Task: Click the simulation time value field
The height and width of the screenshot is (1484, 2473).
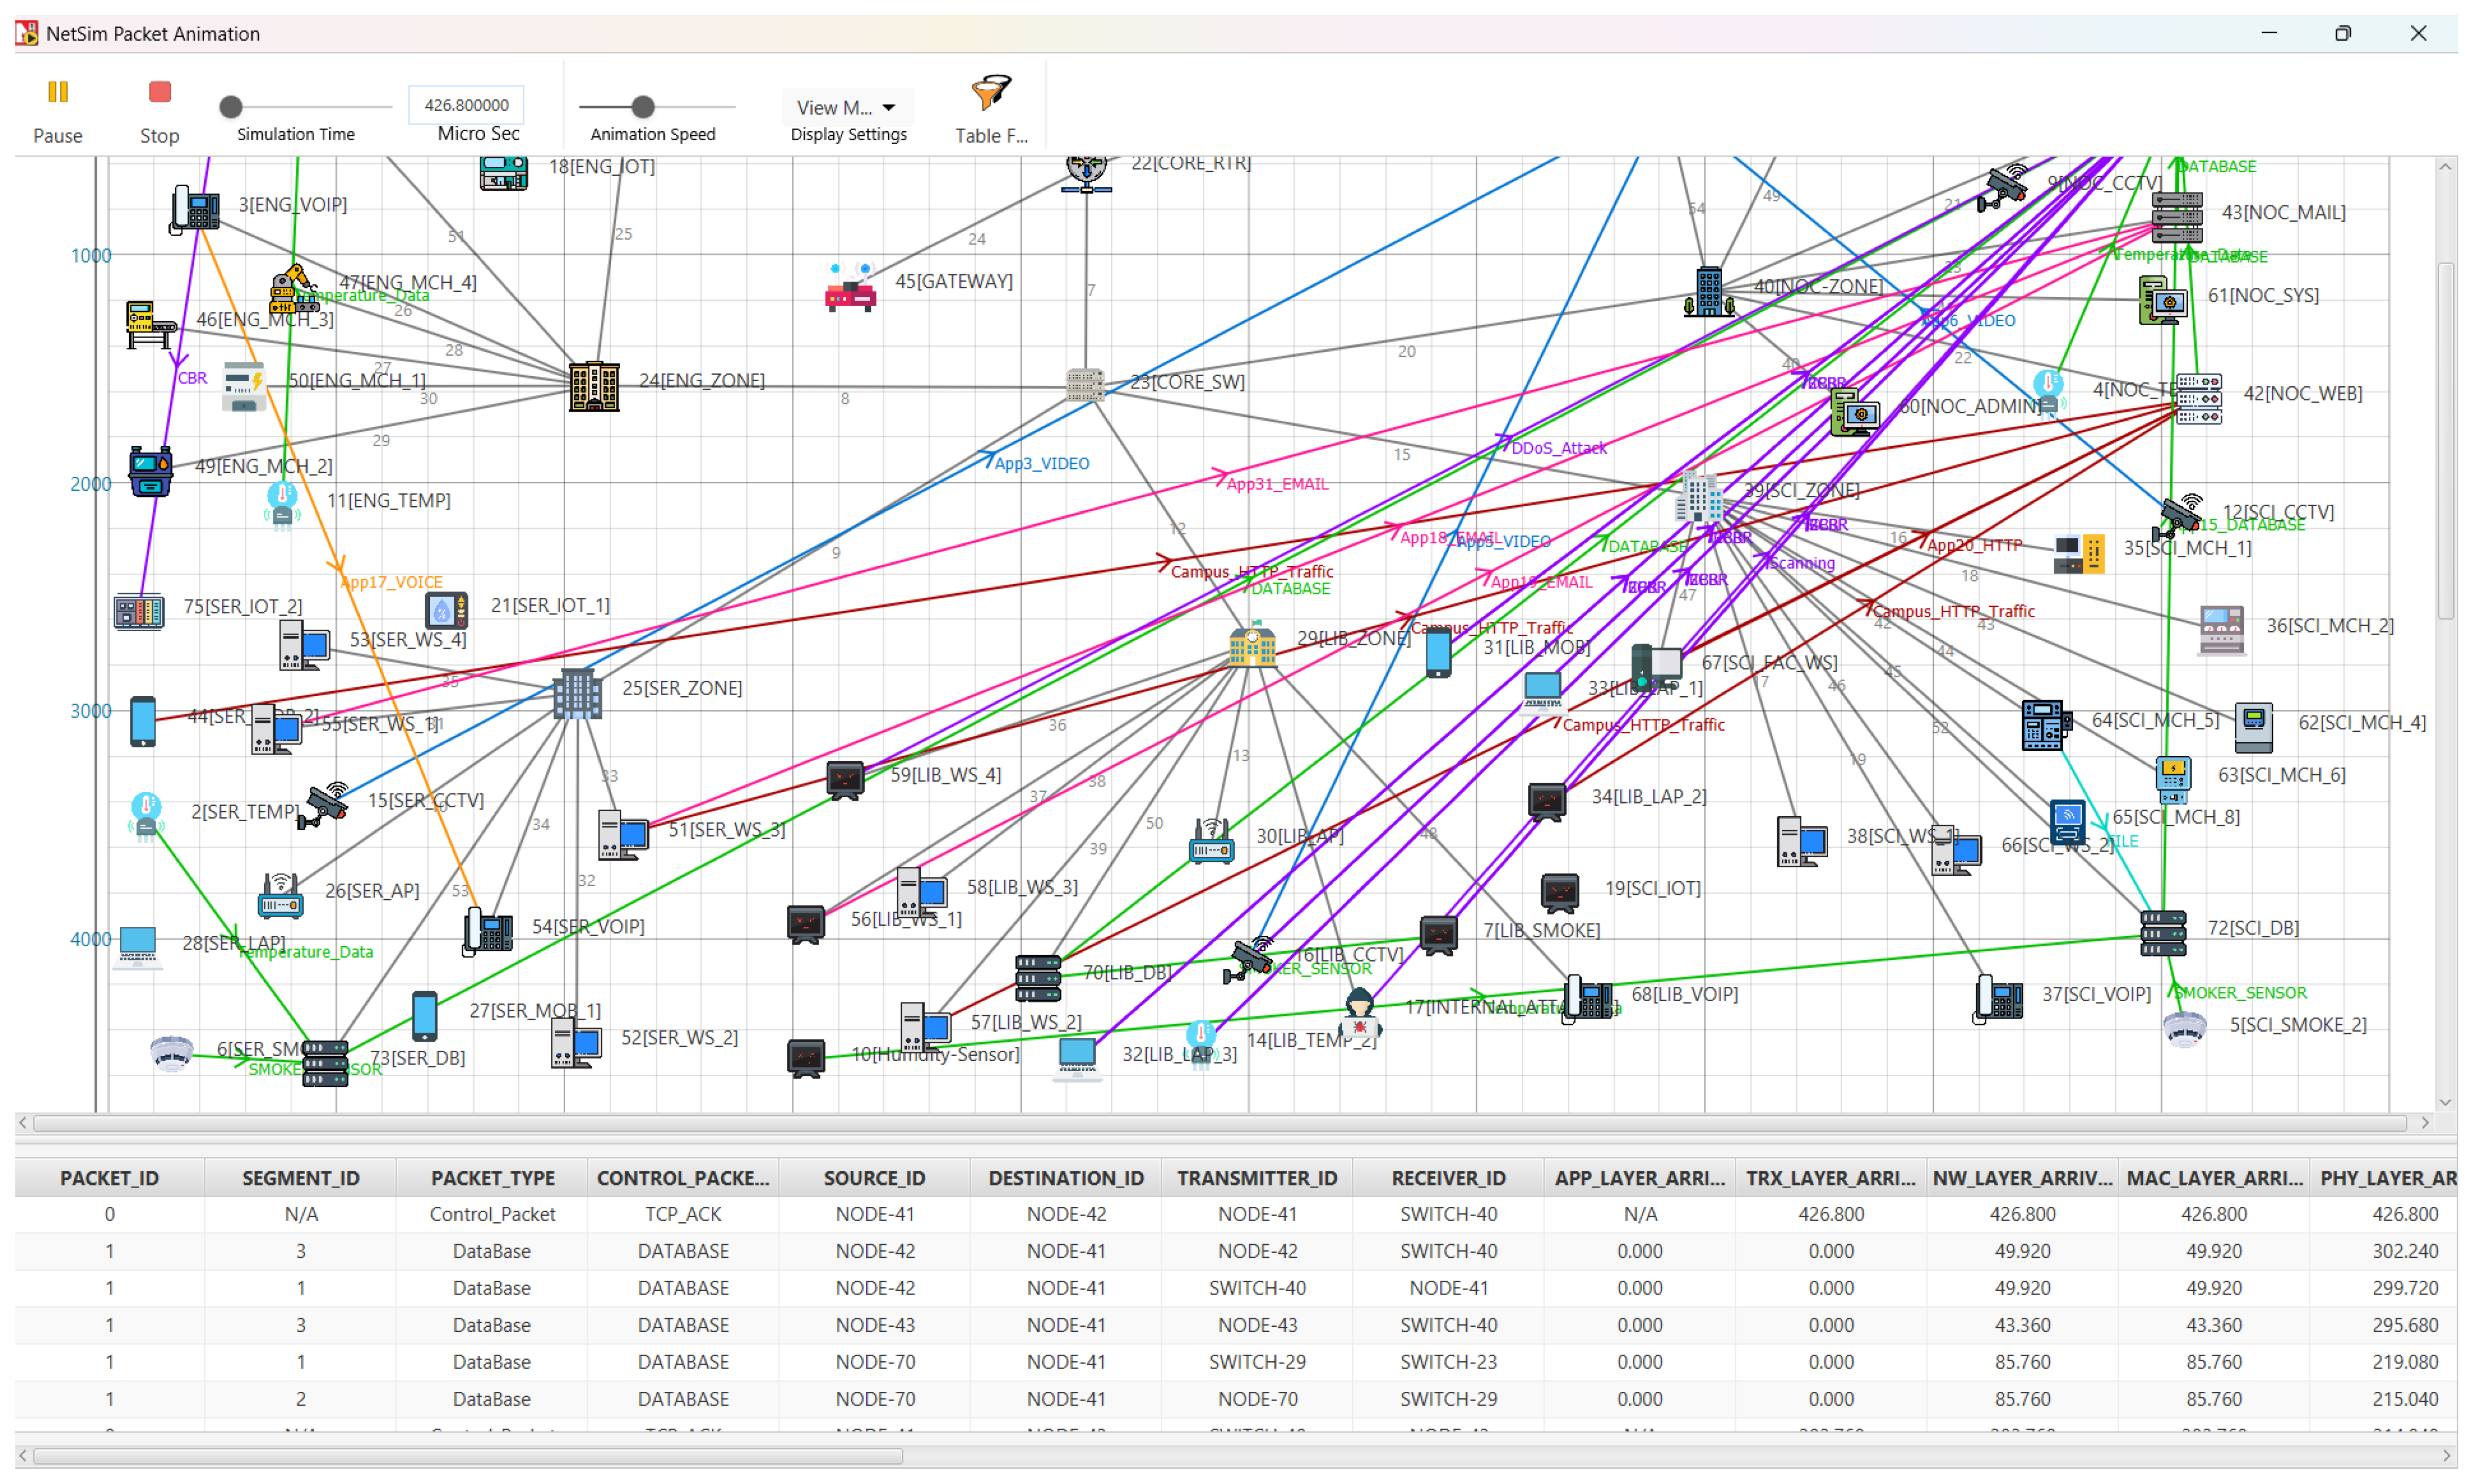Action: [x=466, y=105]
